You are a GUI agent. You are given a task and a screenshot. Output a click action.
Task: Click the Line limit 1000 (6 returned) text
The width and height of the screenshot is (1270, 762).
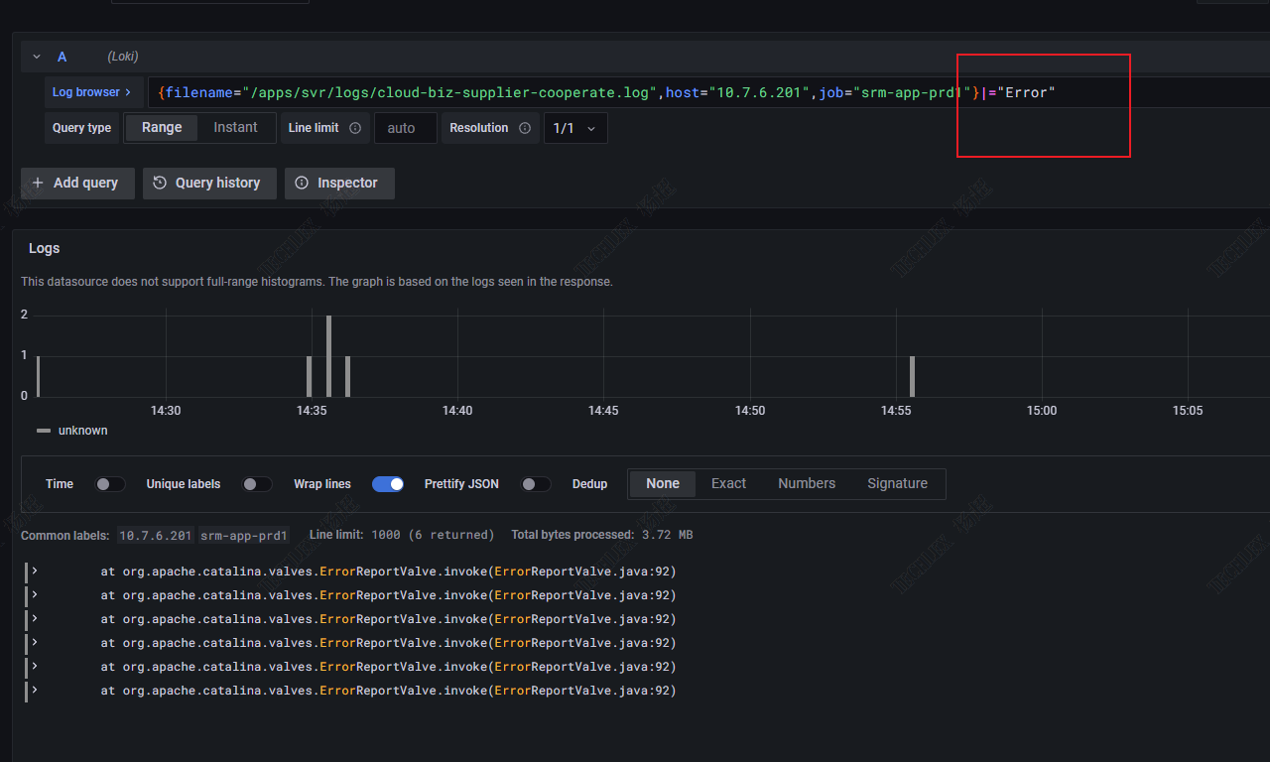401,535
